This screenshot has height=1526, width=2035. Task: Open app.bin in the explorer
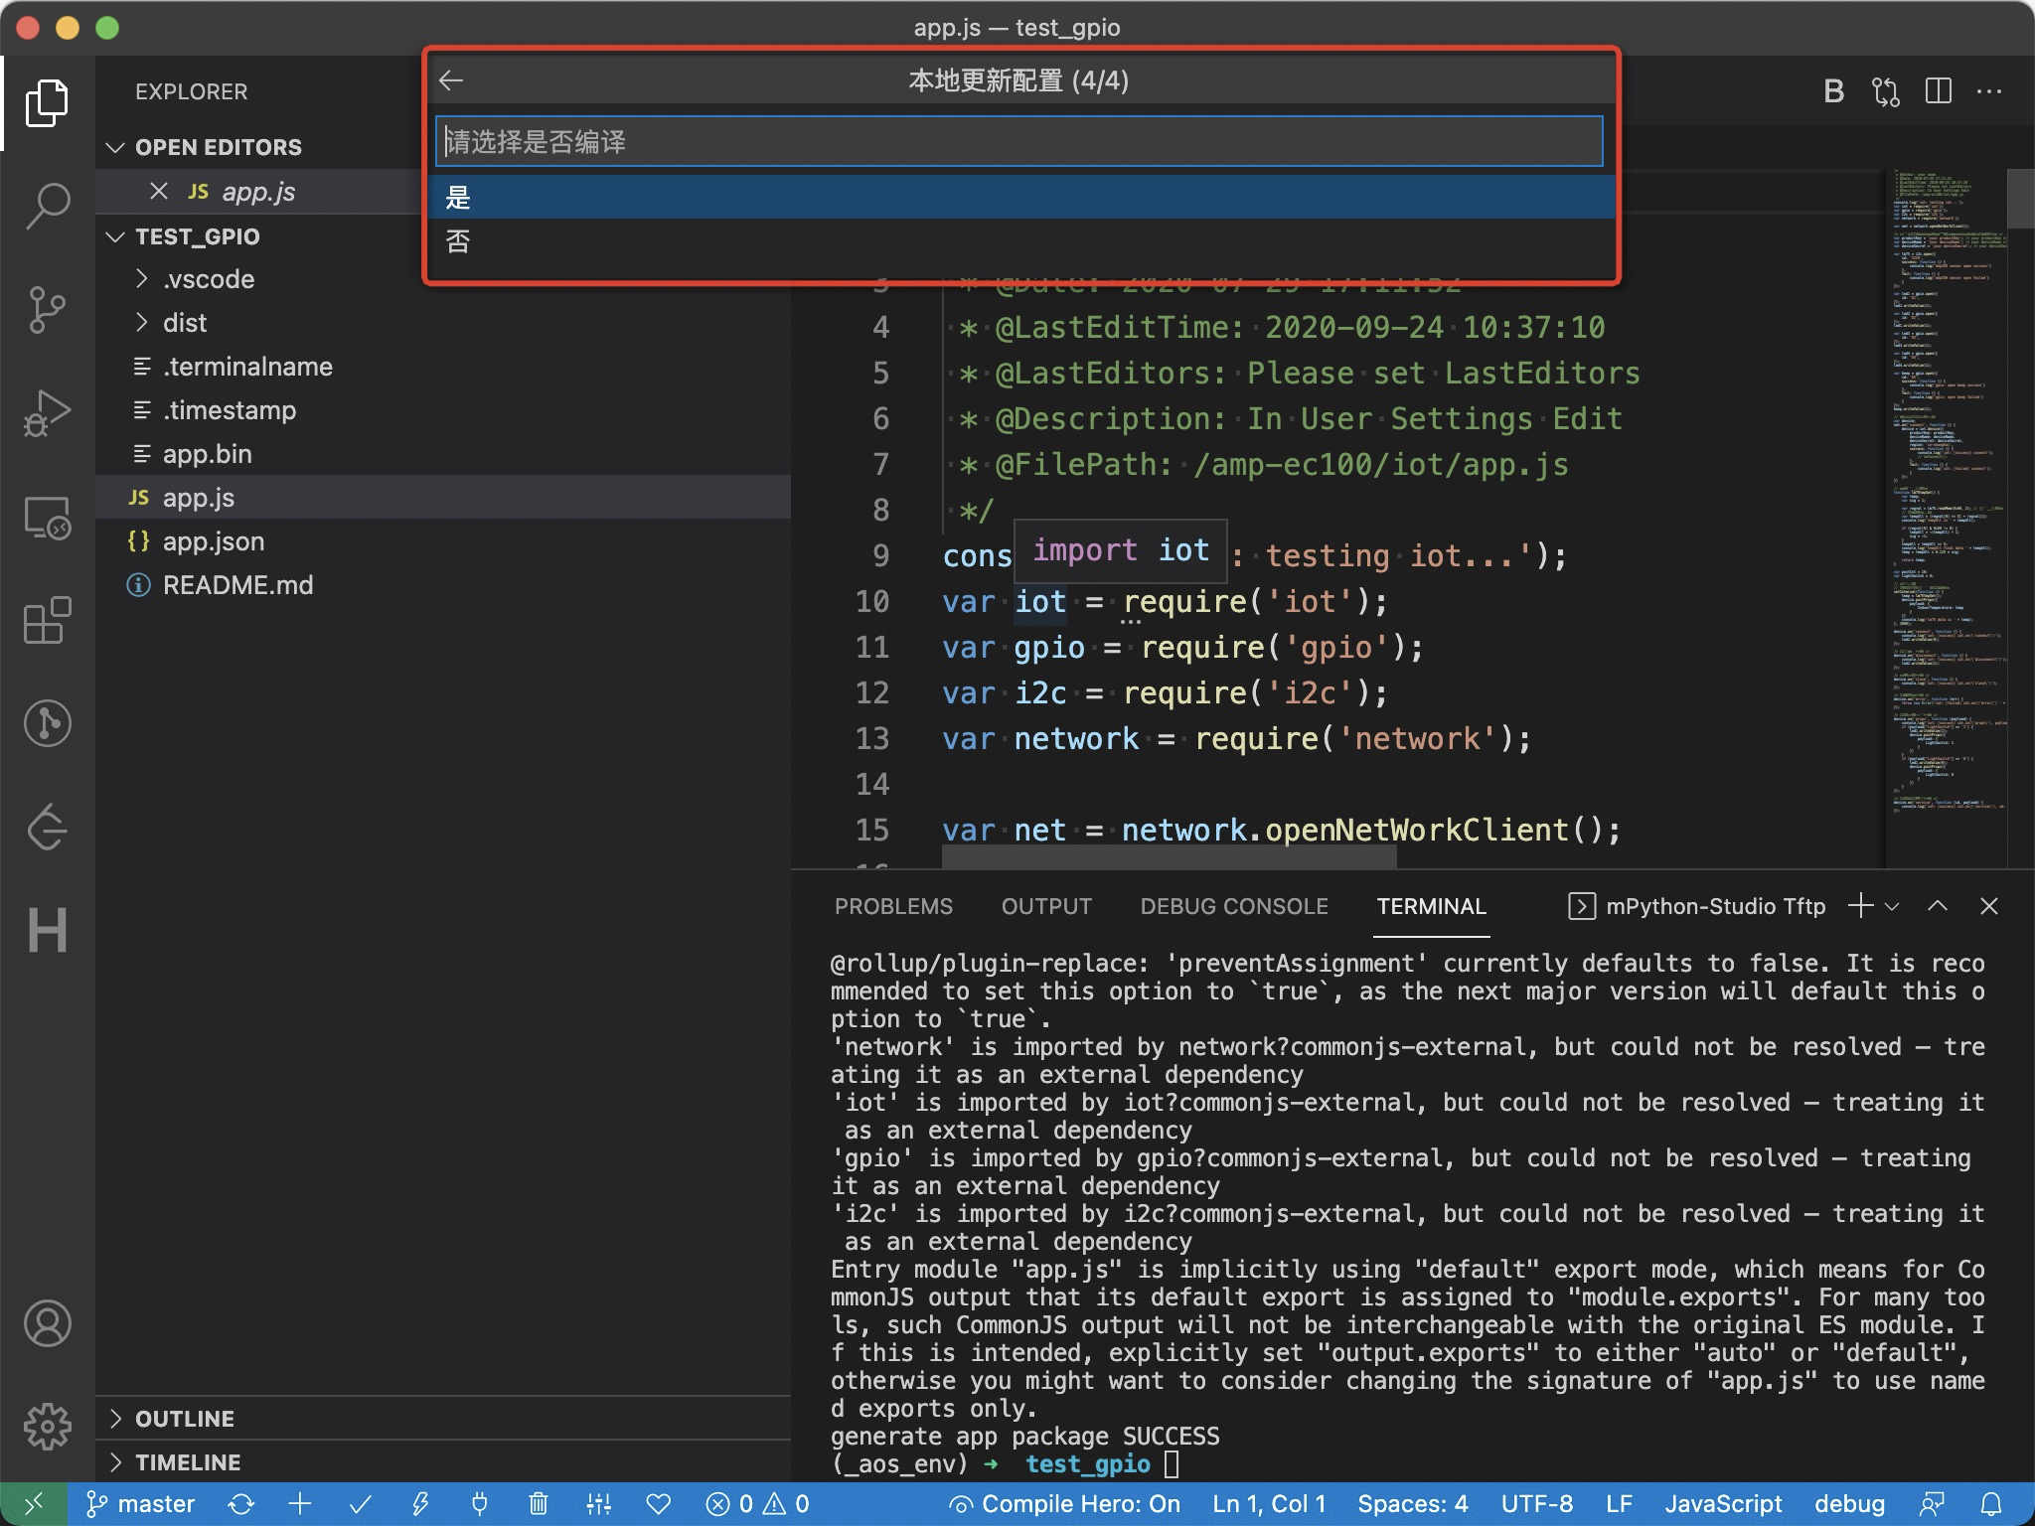pos(443,454)
